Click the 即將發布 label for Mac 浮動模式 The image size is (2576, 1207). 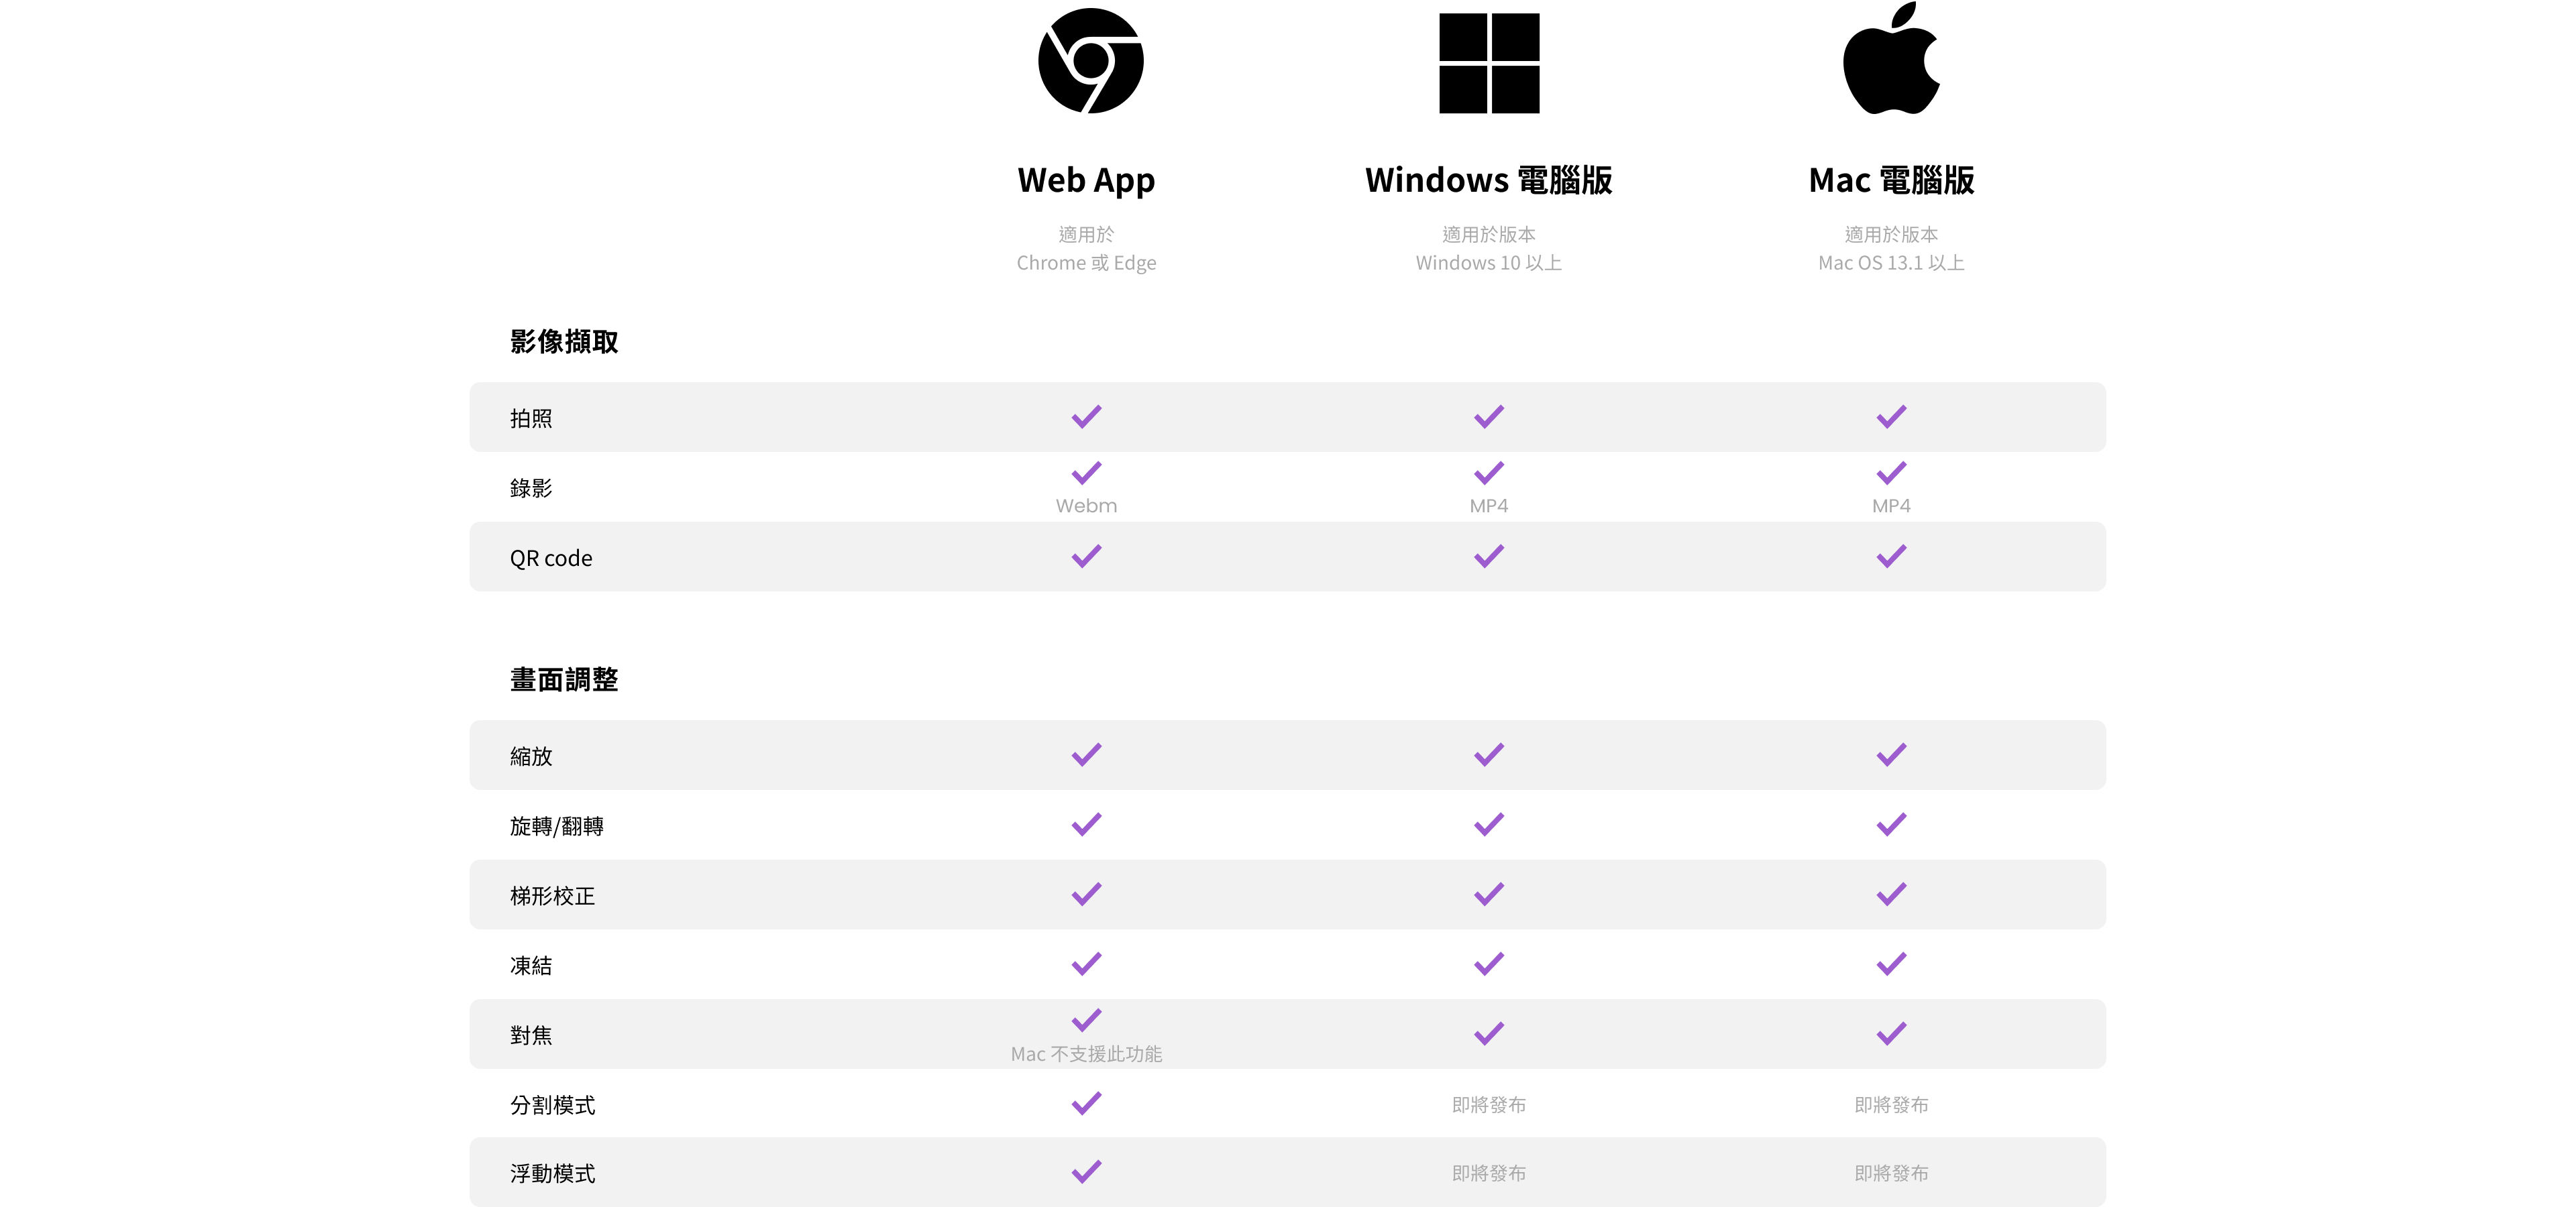(1891, 1173)
